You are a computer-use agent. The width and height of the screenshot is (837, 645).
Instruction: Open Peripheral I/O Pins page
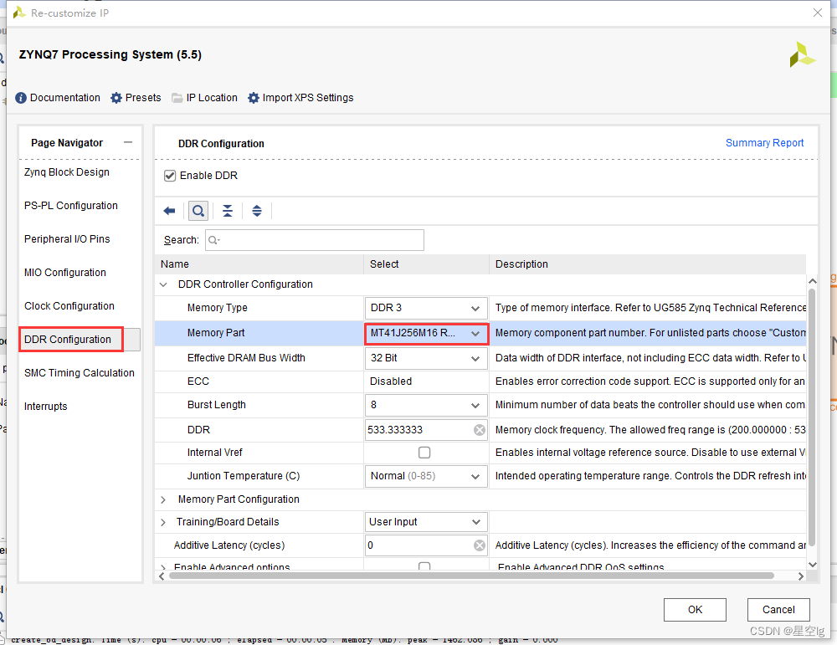(67, 239)
